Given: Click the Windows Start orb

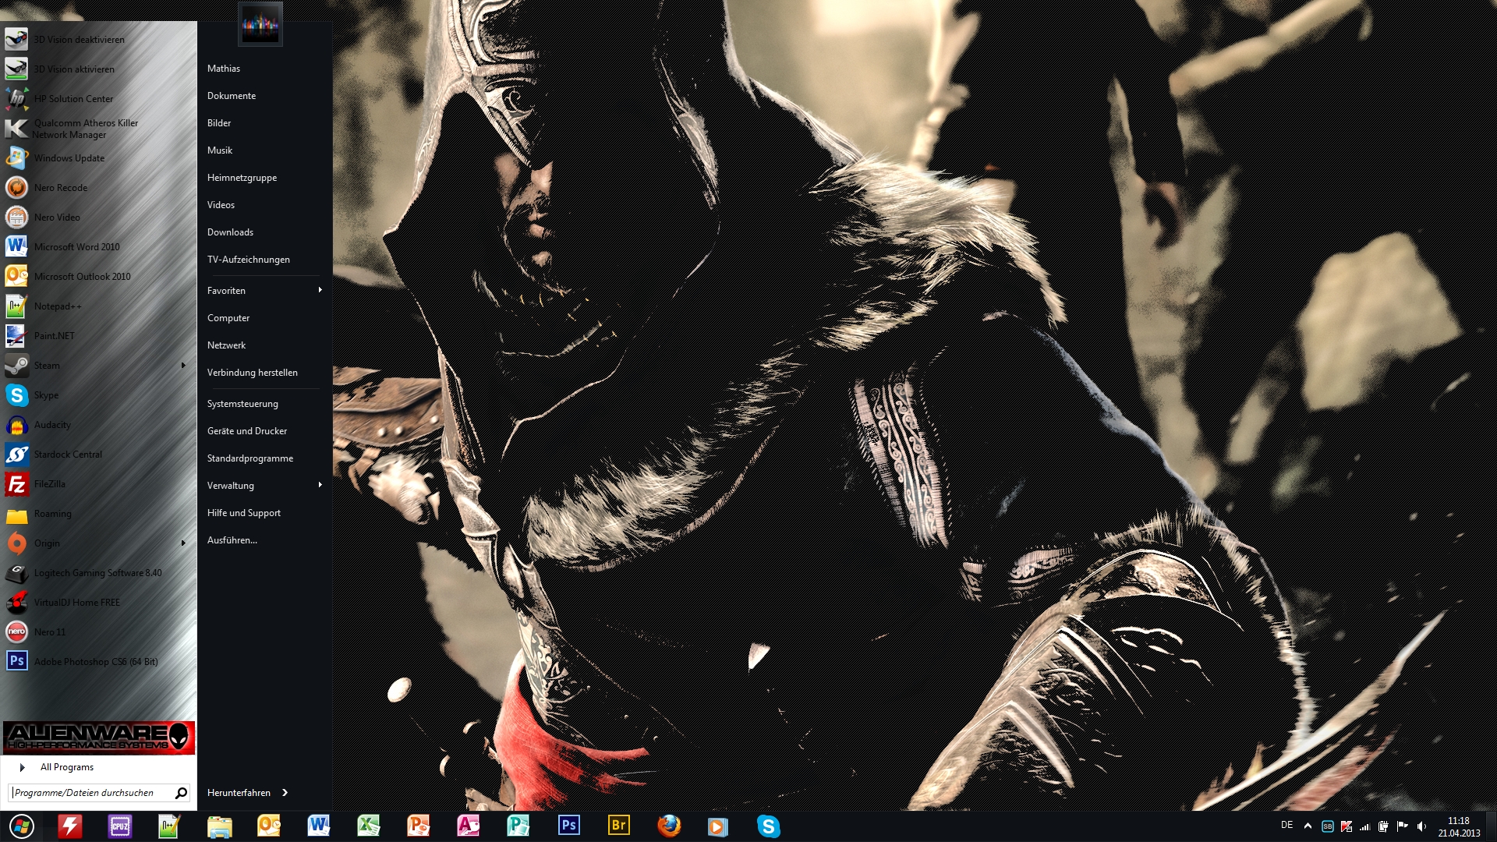Looking at the screenshot, I should (x=21, y=826).
